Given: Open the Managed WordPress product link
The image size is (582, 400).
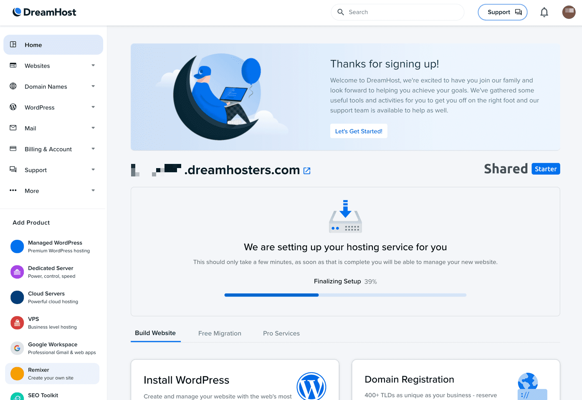Looking at the screenshot, I should [52, 247].
